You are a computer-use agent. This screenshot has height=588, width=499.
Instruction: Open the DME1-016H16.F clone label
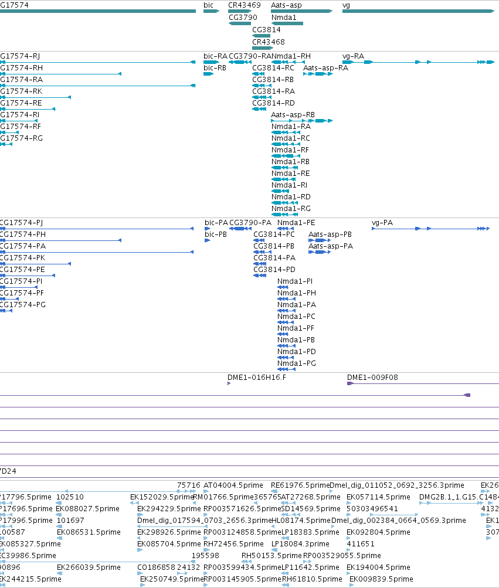pos(257,378)
